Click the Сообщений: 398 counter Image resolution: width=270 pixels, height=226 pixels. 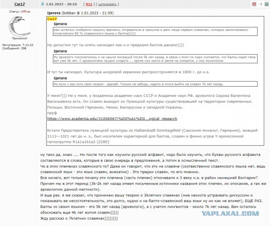coord(14,49)
